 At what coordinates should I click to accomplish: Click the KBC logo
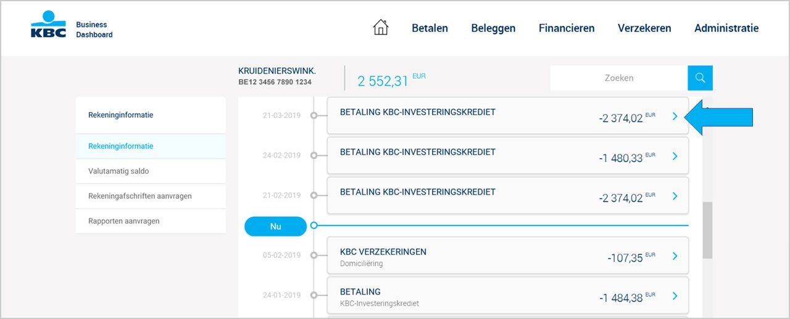click(48, 26)
